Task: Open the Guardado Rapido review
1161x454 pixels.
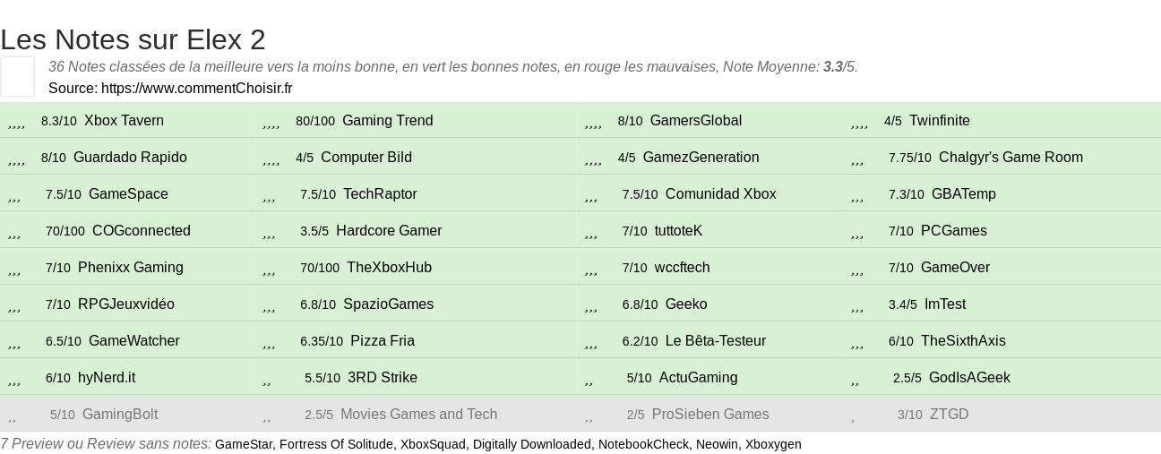Action: coord(130,158)
